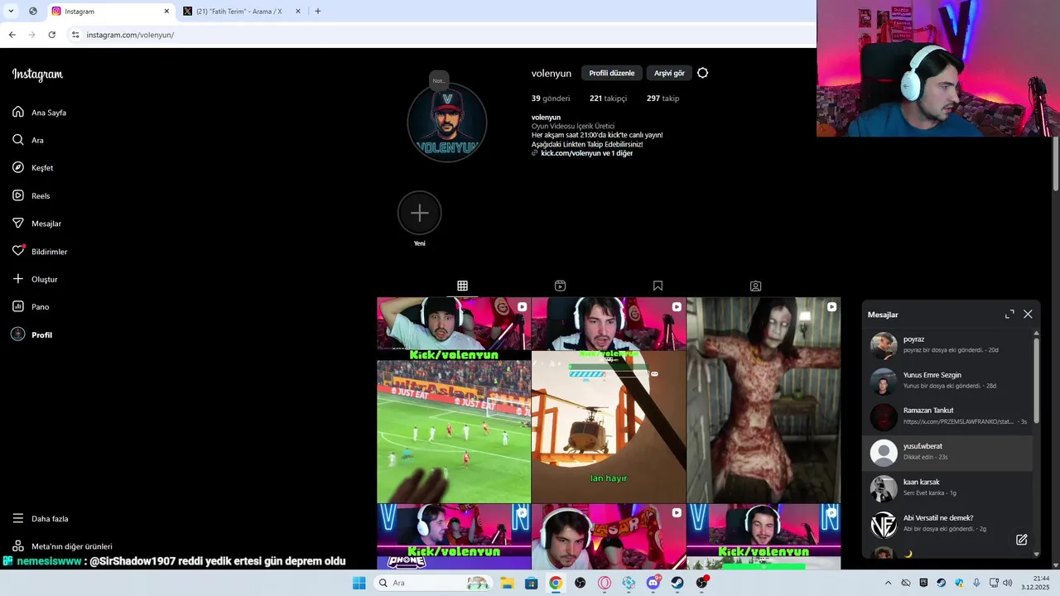Open the Ara search item
Viewport: 1060px width, 596px height.
[x=27, y=141]
